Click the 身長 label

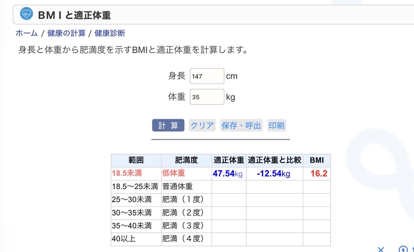(x=177, y=76)
